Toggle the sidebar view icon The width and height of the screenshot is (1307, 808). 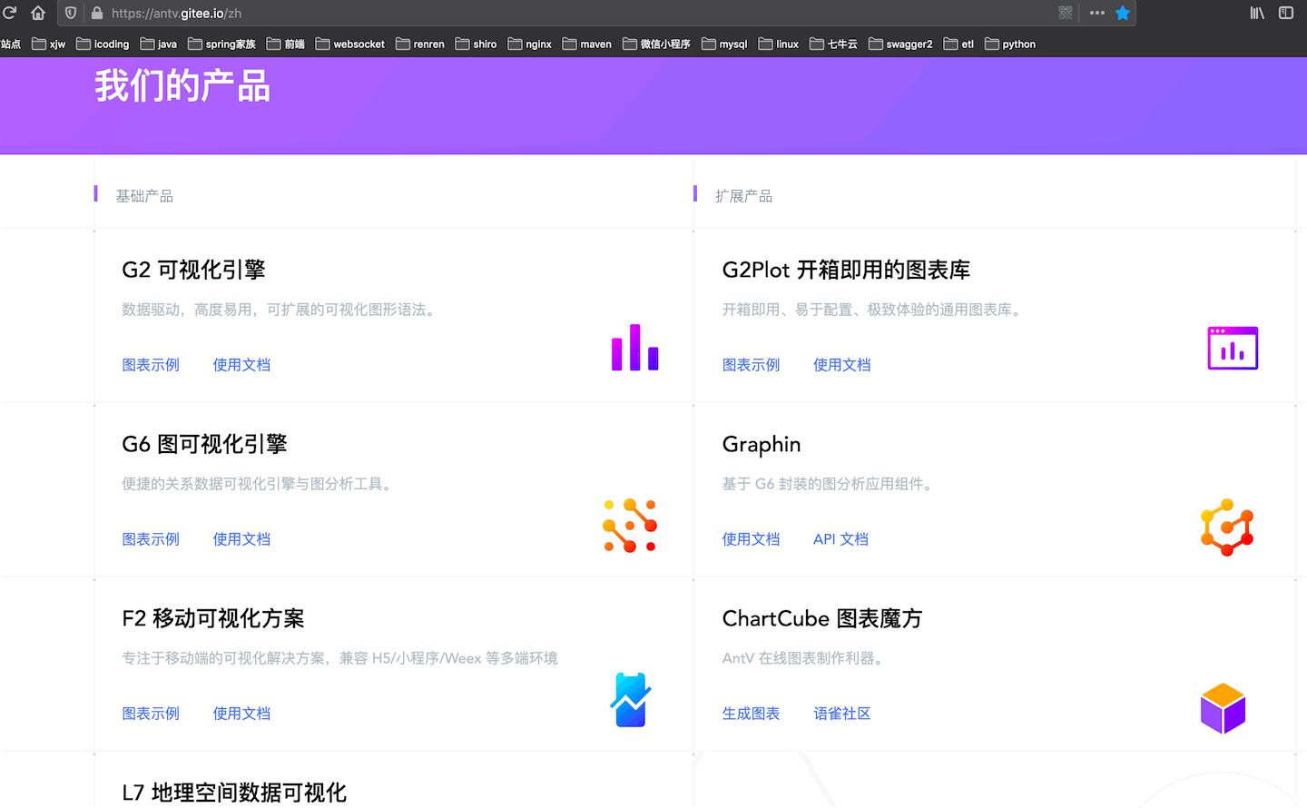[x=1286, y=13]
